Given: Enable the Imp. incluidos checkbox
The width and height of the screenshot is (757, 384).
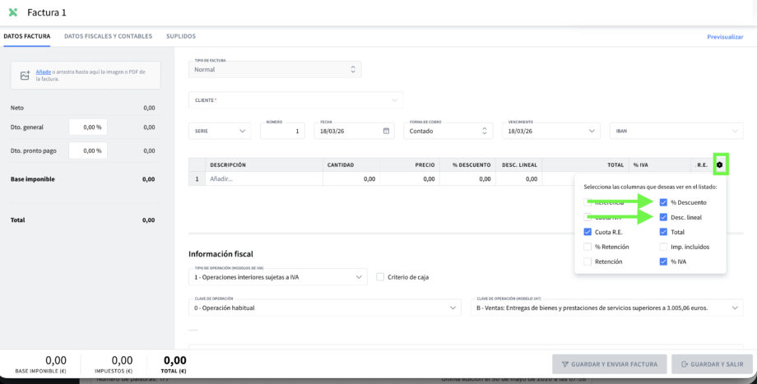Looking at the screenshot, I should (663, 247).
